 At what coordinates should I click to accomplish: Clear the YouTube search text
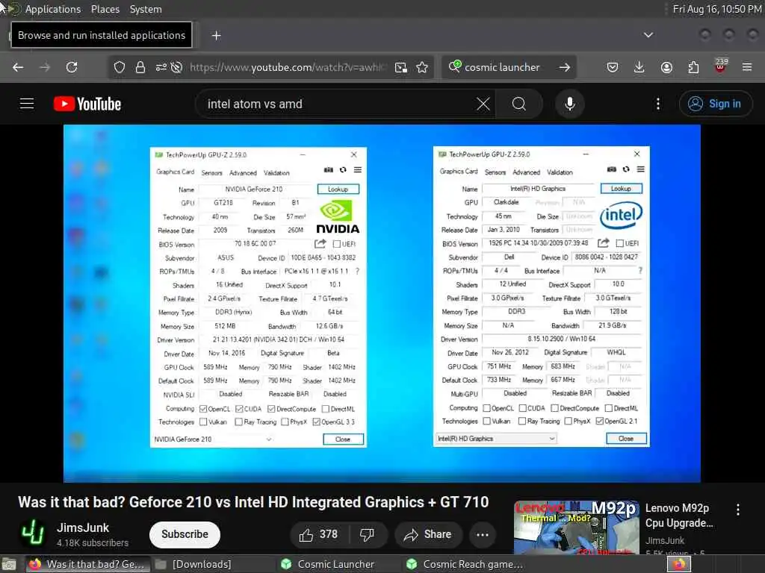tap(483, 104)
